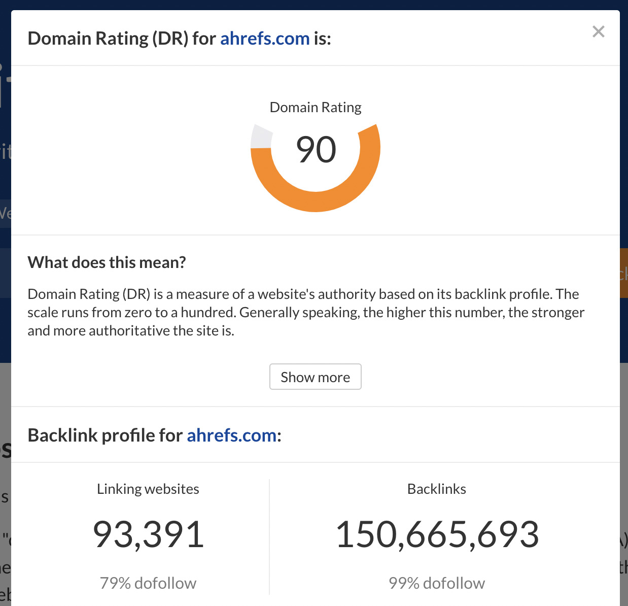Image resolution: width=628 pixels, height=606 pixels.
Task: Click the Backlinks column header
Action: (x=437, y=489)
